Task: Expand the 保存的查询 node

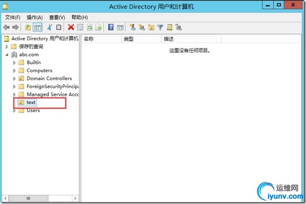Action: (x=7, y=47)
